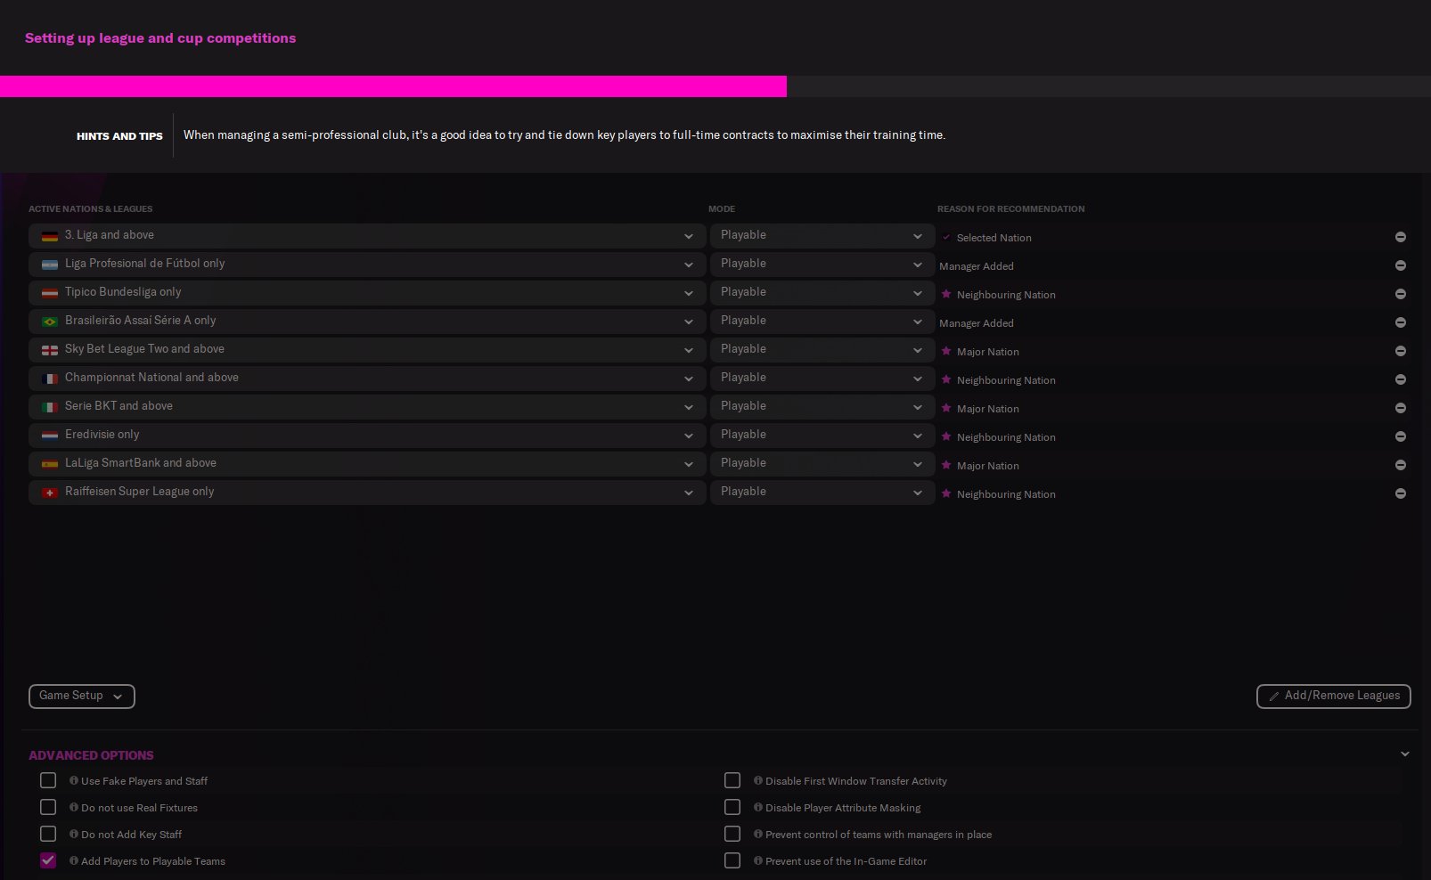Click info icon for Use Fake Players
Image resolution: width=1431 pixels, height=880 pixels.
click(x=74, y=780)
